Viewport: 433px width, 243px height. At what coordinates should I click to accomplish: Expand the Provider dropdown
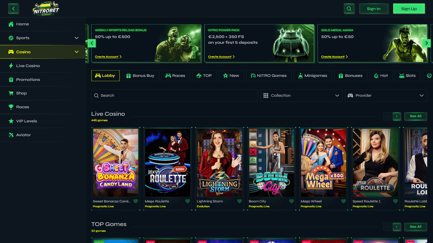coord(386,95)
